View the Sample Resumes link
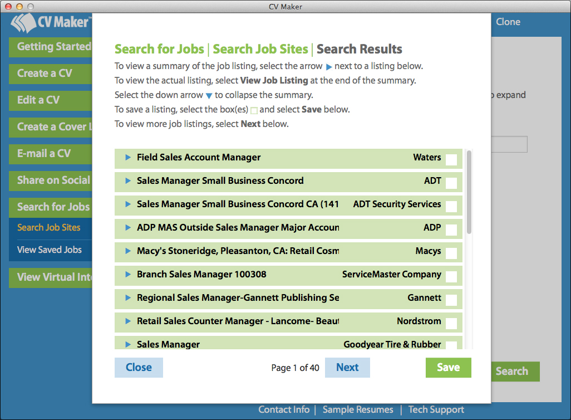The width and height of the screenshot is (571, 420). point(358,409)
